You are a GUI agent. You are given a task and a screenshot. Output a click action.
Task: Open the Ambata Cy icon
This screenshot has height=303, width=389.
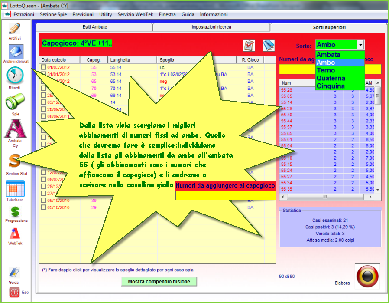16,128
